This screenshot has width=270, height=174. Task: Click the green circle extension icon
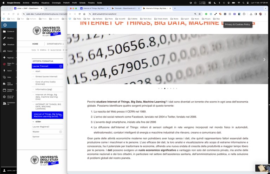[206, 14]
